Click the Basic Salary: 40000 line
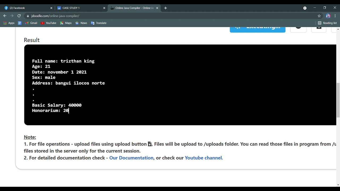This screenshot has height=191, width=340. [57, 105]
